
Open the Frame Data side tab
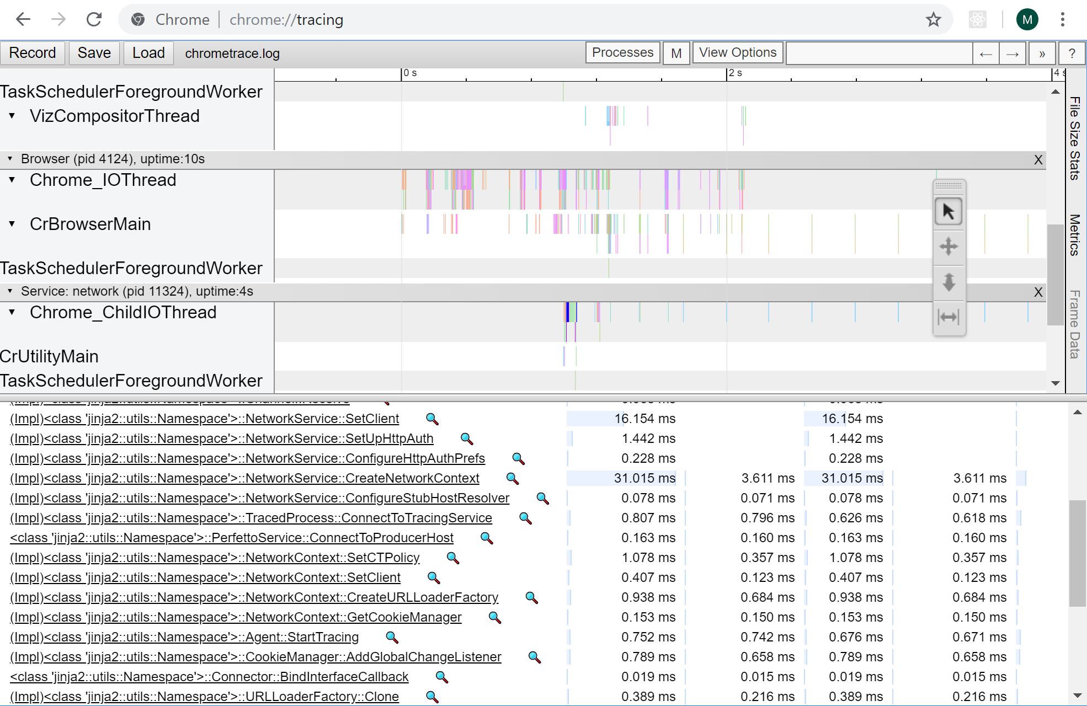click(x=1075, y=324)
